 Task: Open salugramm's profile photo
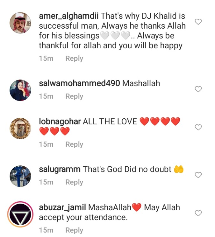[x=20, y=176]
